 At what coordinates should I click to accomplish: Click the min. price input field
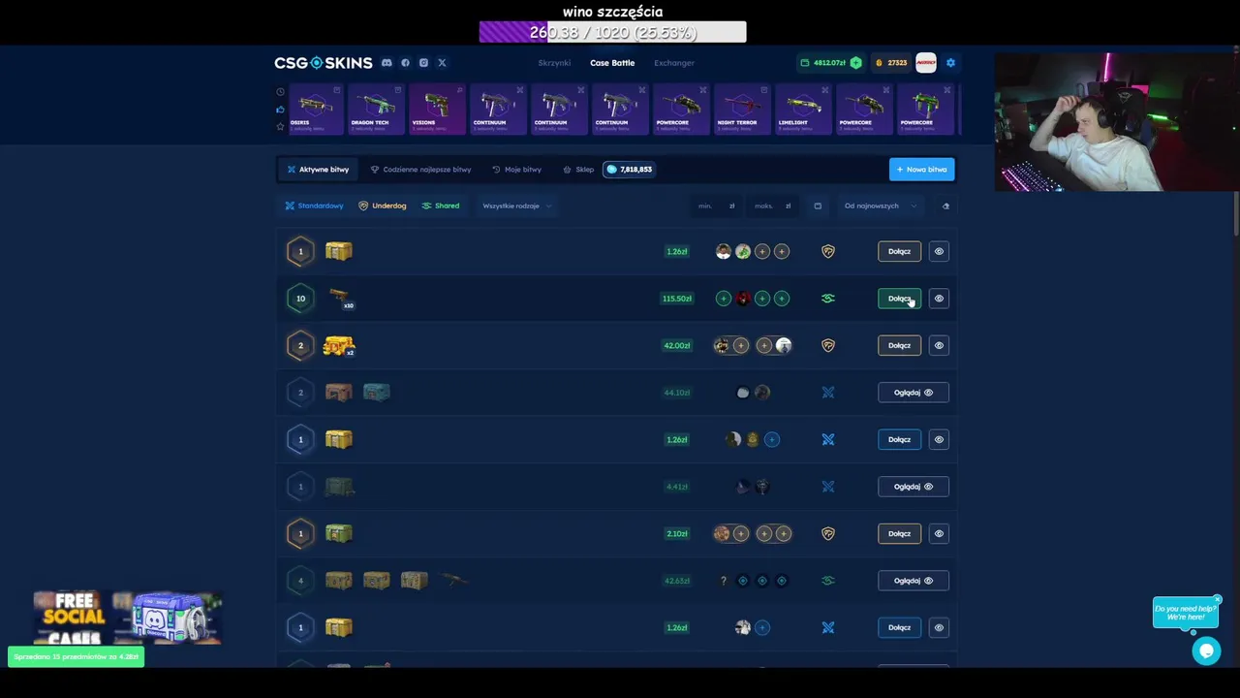point(717,206)
